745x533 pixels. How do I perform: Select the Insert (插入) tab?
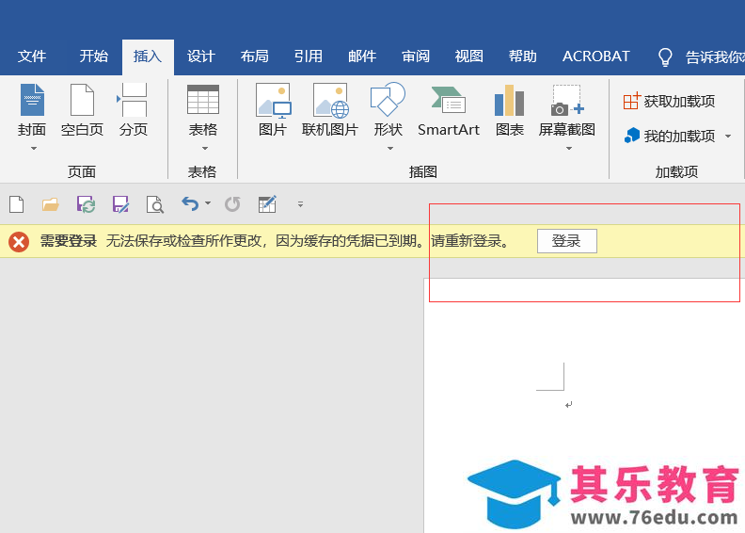pos(148,57)
